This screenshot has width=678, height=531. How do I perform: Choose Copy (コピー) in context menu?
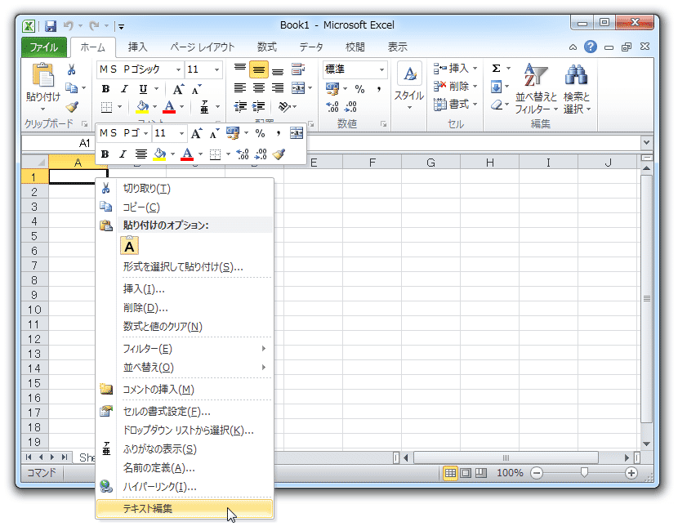pos(185,207)
